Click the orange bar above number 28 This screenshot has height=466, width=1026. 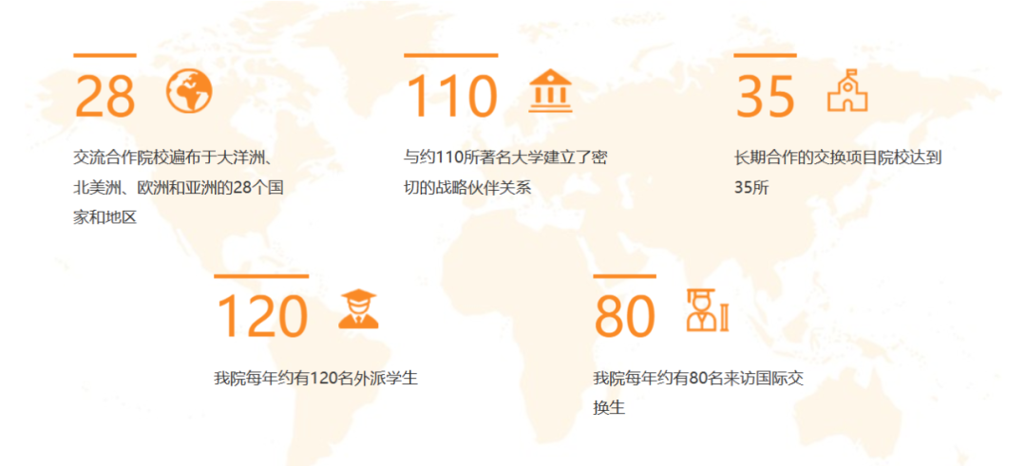[x=104, y=56]
